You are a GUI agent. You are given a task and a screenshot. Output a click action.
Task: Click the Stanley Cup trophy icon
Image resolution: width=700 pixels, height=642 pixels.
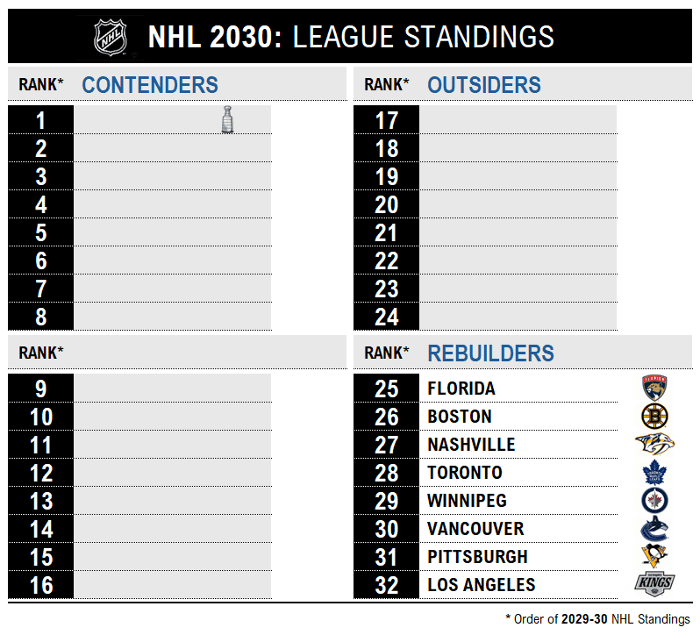228,119
